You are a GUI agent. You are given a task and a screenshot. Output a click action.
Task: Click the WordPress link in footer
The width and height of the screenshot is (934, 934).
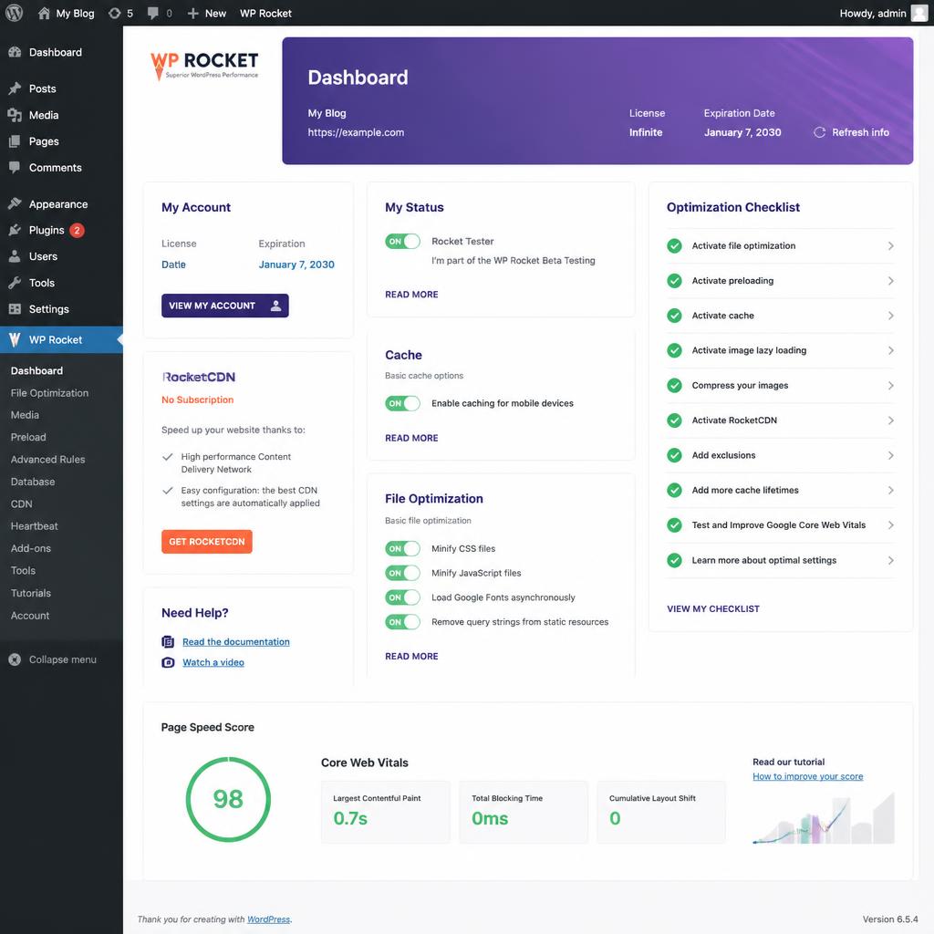click(x=269, y=919)
